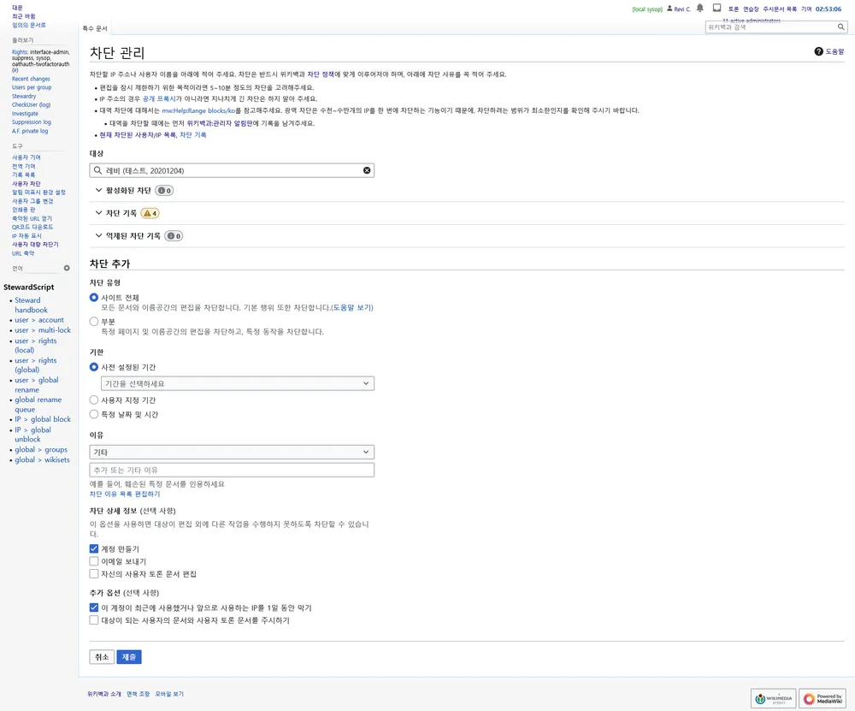The image size is (855, 711).
Task: Open 사용자 기여 in the tools sidebar
Action: (27, 157)
